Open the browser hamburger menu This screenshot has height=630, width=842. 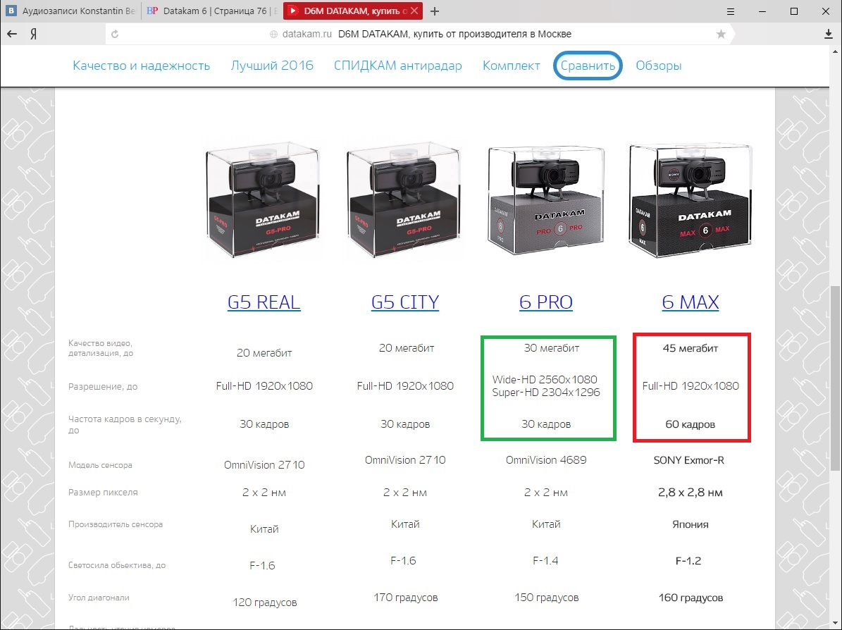731,11
